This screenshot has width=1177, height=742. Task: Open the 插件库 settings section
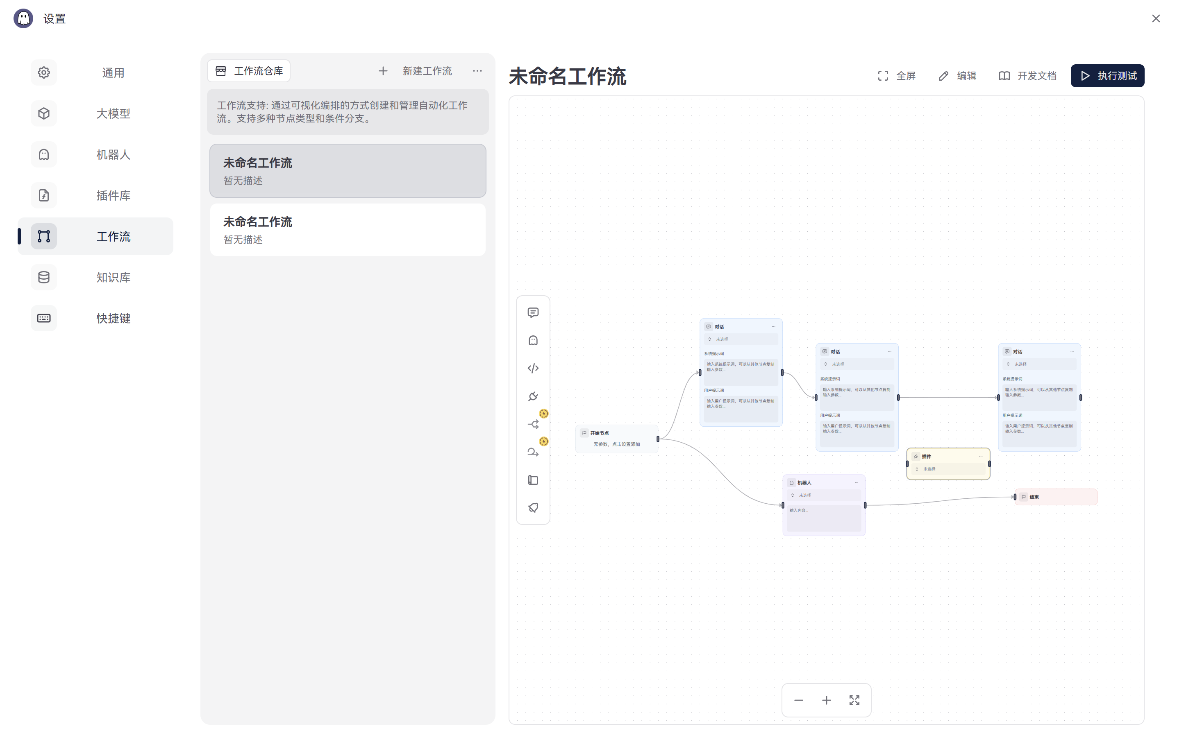(x=113, y=195)
